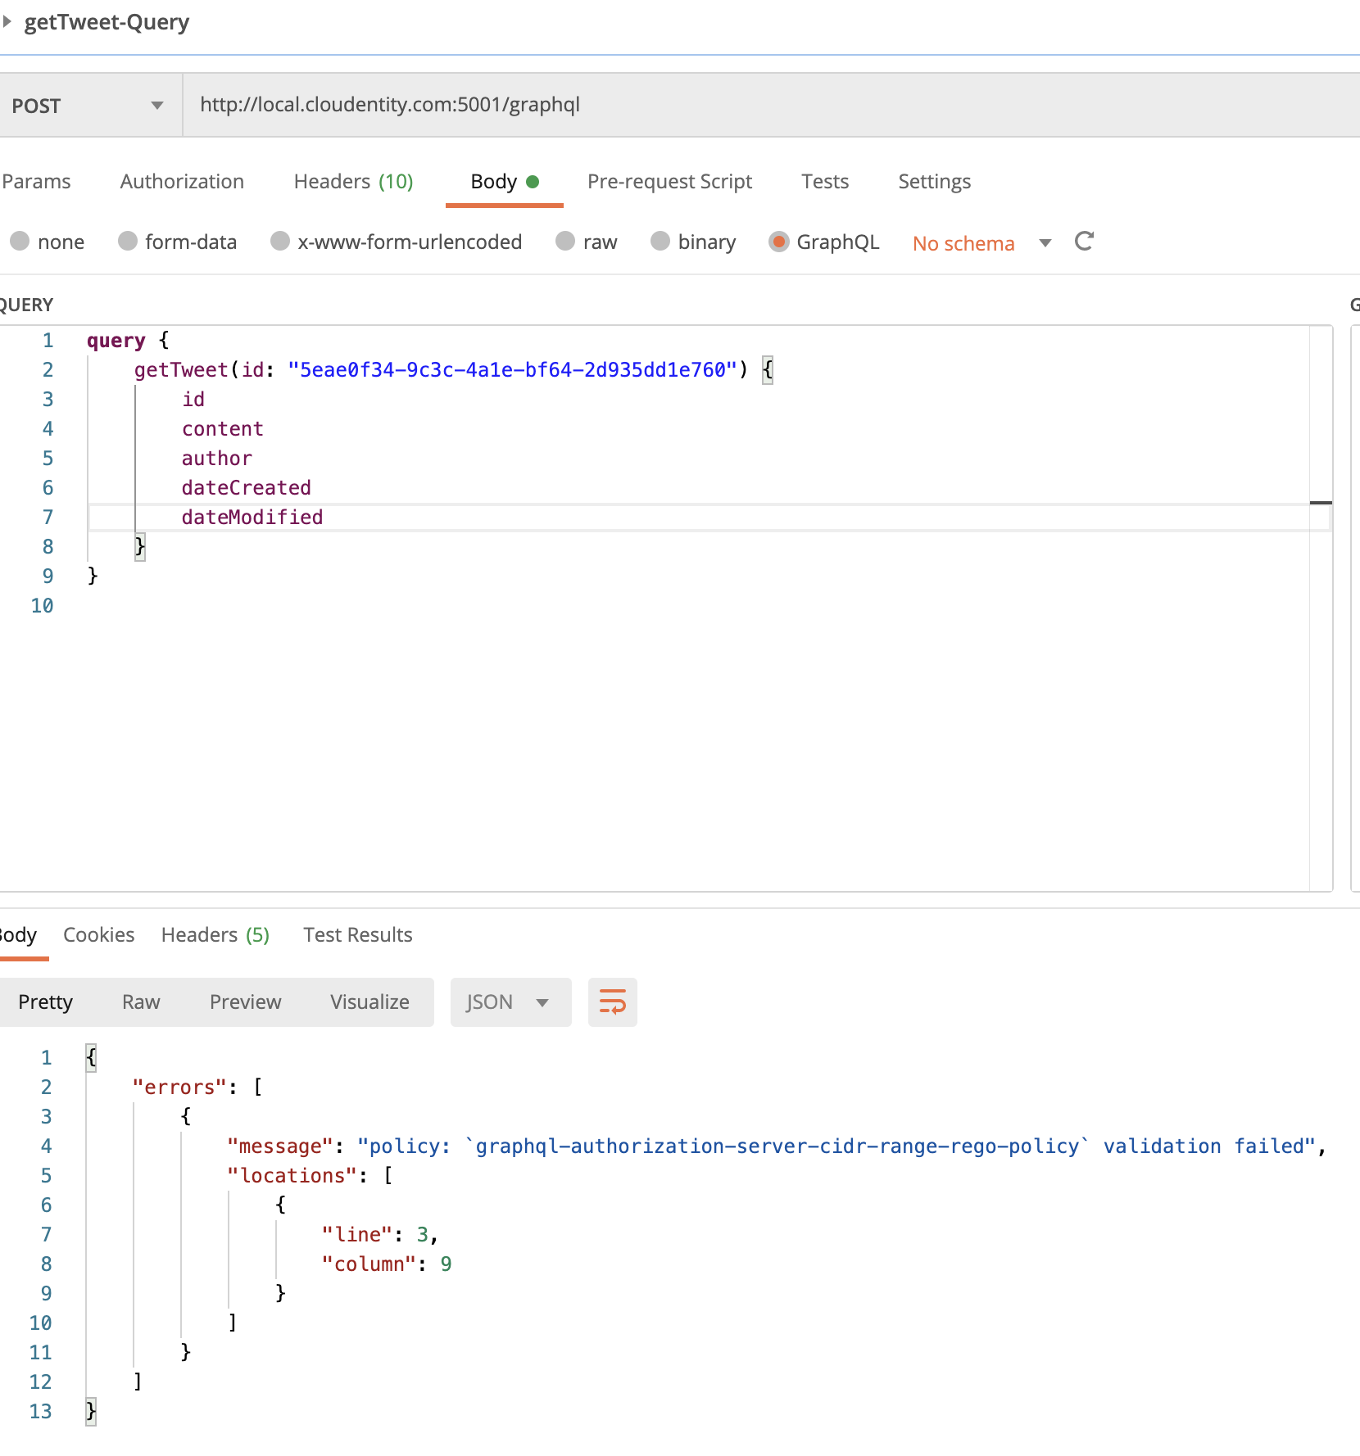Open the request Headers (10) tab
The image size is (1360, 1456).
pyautogui.click(x=353, y=181)
